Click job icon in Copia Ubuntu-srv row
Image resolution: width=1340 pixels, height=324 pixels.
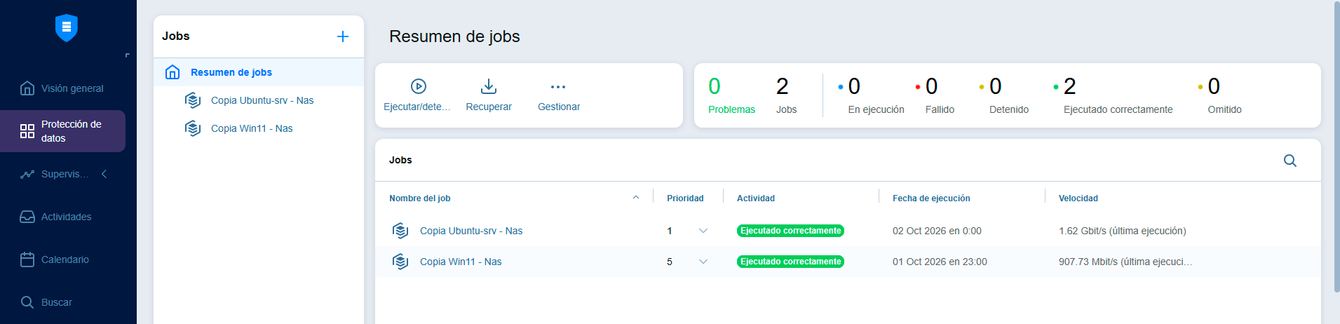click(x=400, y=231)
